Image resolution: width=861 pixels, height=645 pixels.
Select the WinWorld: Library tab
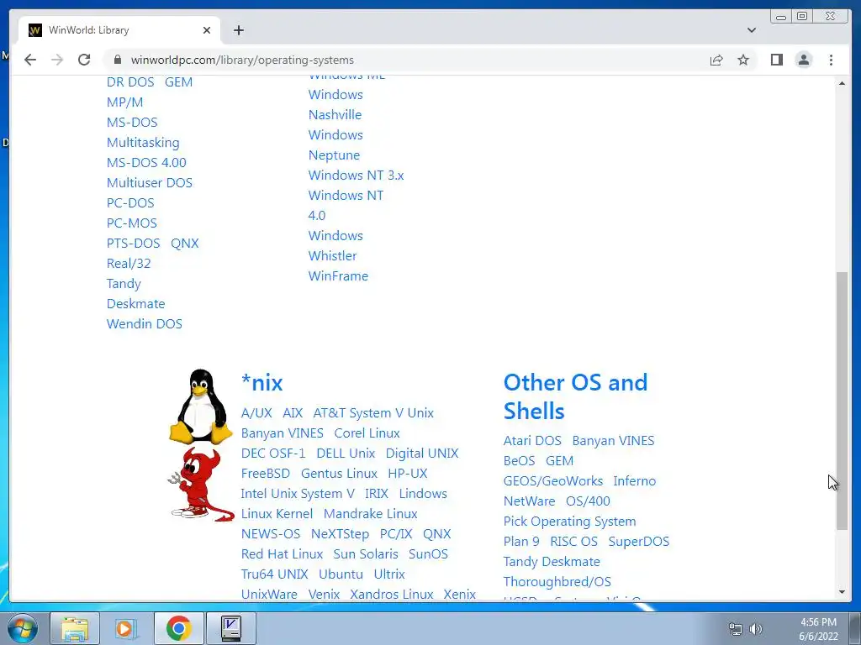[119, 30]
